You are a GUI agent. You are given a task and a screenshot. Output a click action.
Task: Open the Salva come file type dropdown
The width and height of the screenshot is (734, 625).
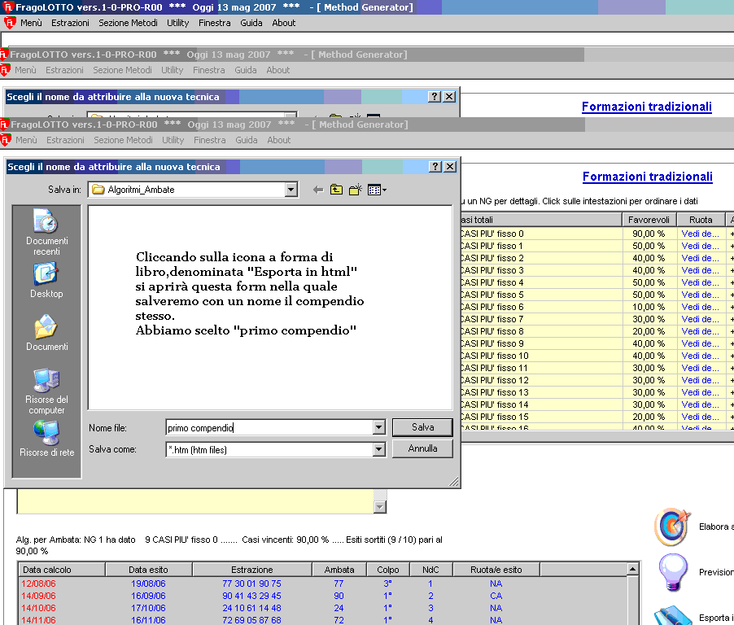pyautogui.click(x=378, y=449)
